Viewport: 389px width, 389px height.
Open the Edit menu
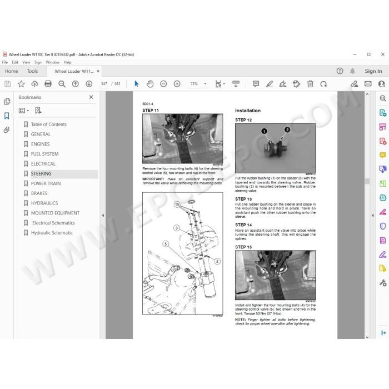click(x=15, y=62)
